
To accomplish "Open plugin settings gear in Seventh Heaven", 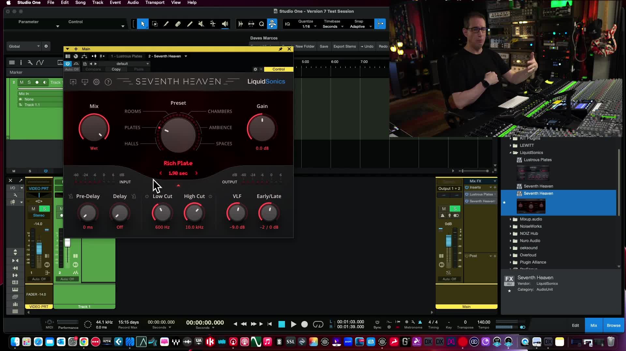I will tap(96, 82).
